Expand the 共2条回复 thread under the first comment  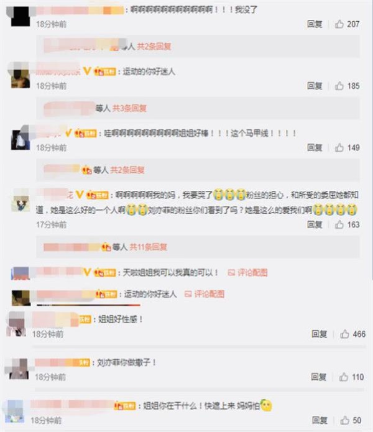tap(154, 47)
